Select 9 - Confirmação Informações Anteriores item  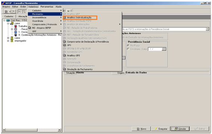40,35
